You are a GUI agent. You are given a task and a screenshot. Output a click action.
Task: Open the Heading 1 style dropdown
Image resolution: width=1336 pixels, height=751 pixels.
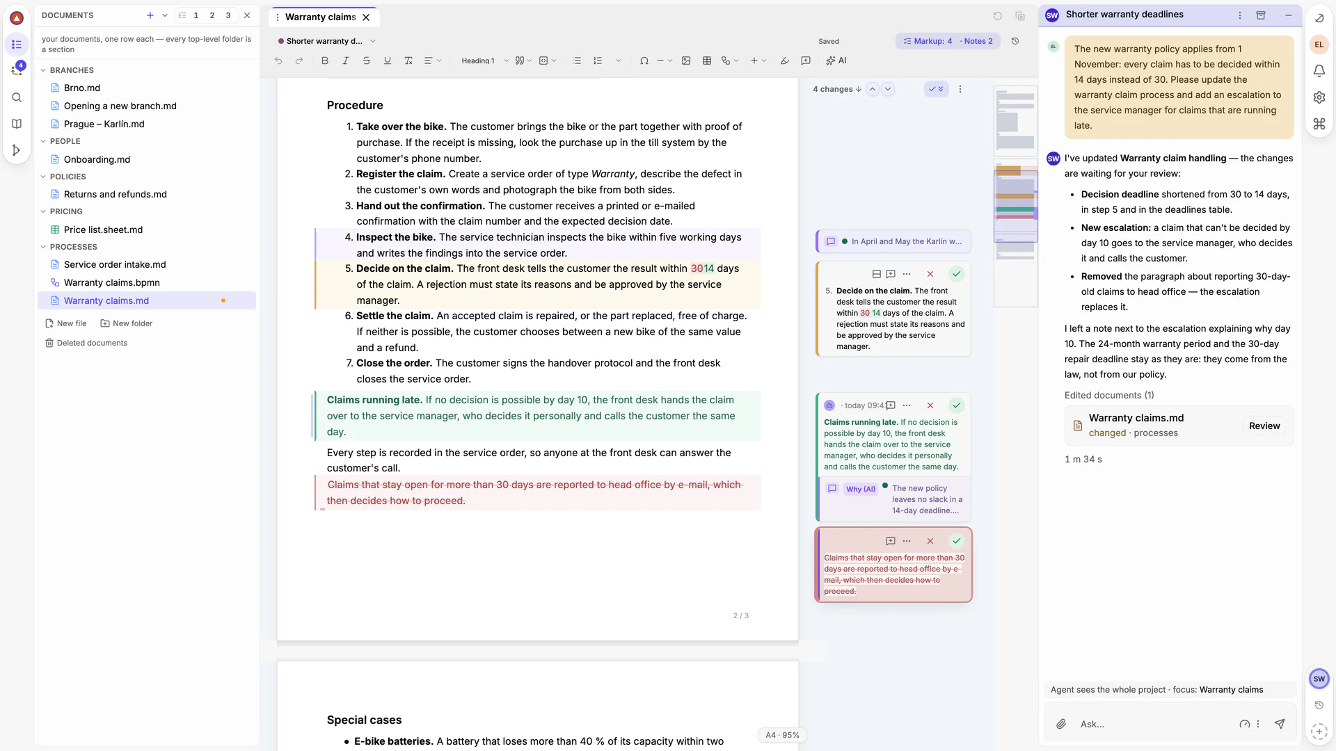pos(485,60)
